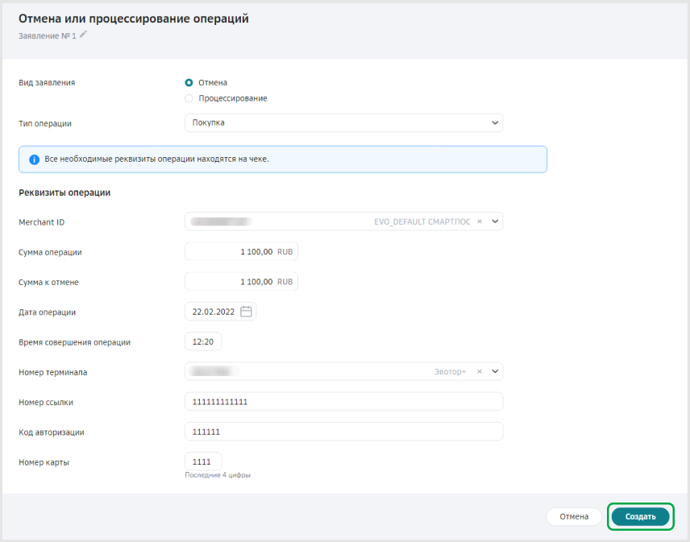Click the Отмена button at the bottom
690x542 pixels.
pyautogui.click(x=574, y=516)
